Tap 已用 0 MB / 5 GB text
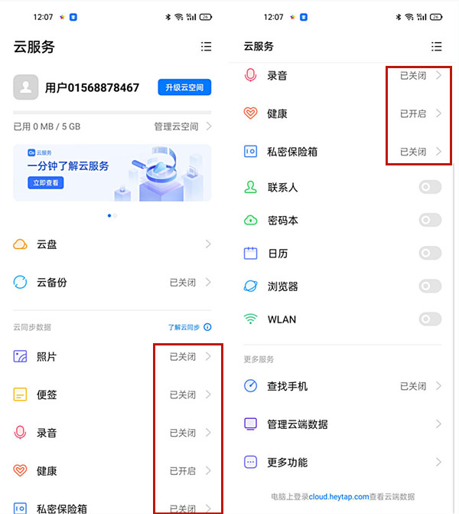Screen dimensions: 459x514 (x=47, y=126)
